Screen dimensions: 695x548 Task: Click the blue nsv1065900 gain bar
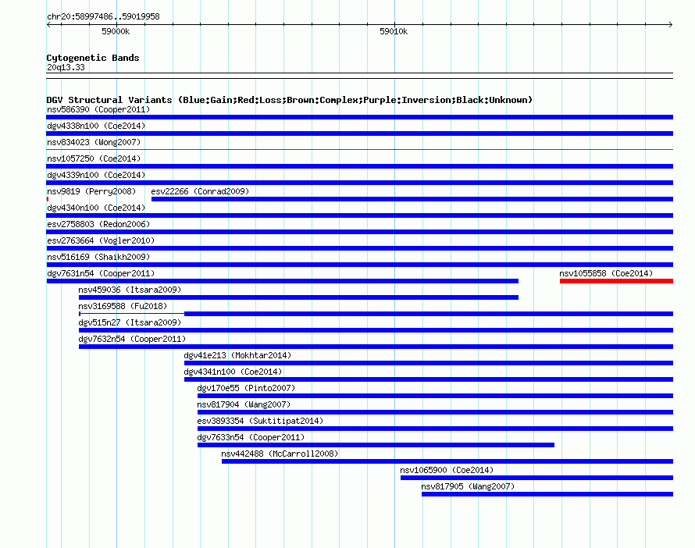pyautogui.click(x=536, y=478)
